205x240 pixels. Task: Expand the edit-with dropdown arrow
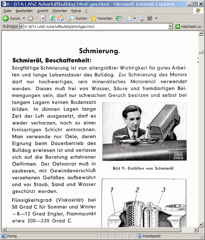tap(156, 18)
